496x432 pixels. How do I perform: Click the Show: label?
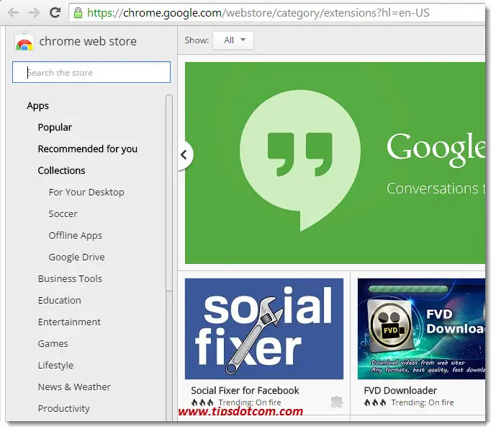(197, 40)
